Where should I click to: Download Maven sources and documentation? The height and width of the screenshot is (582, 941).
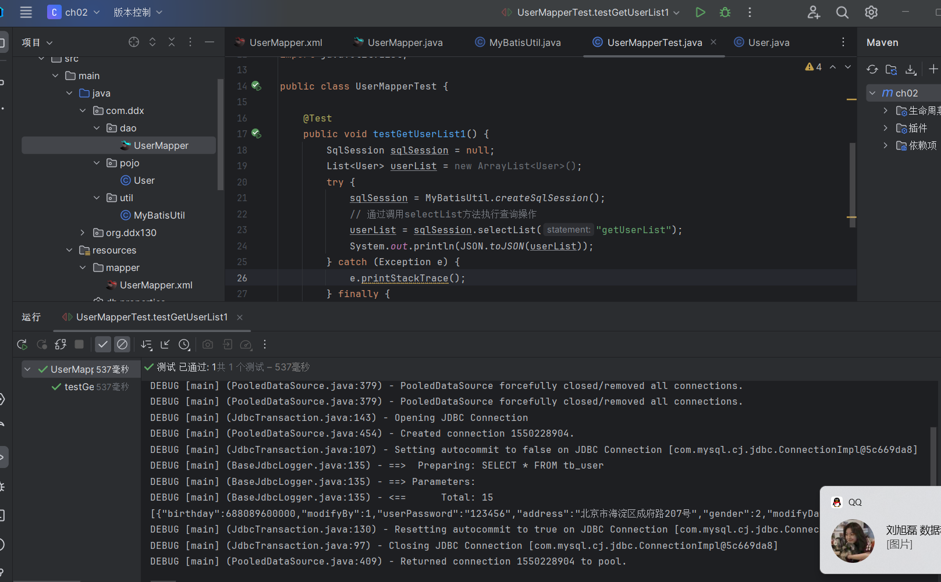click(911, 70)
